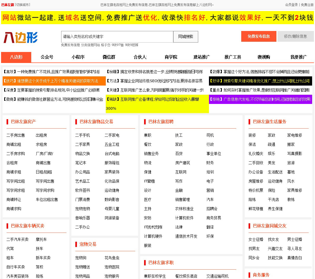Select the 二手手机 category

click(x=82, y=135)
